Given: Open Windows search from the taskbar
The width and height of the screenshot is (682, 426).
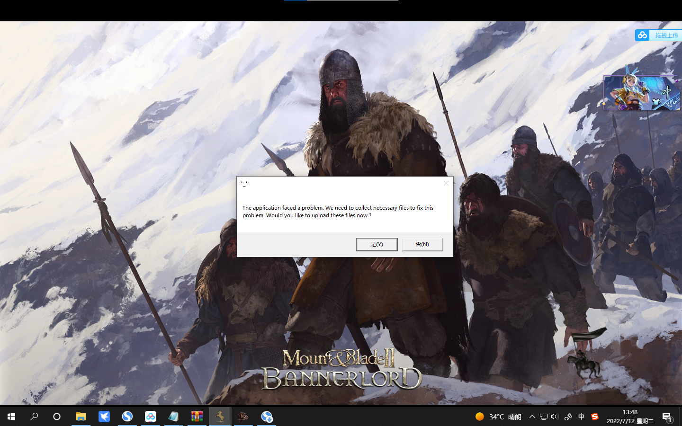Looking at the screenshot, I should click(34, 417).
